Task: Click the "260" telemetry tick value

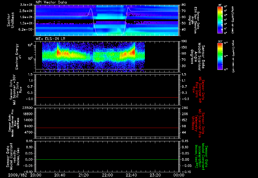Action: 184,108
